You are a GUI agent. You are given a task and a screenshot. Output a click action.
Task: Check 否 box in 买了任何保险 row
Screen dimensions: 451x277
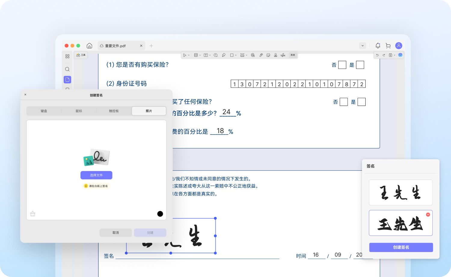[344, 102]
